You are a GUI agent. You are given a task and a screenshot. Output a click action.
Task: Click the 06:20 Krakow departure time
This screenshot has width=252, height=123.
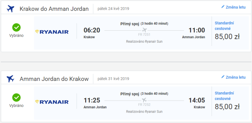coord(92,30)
